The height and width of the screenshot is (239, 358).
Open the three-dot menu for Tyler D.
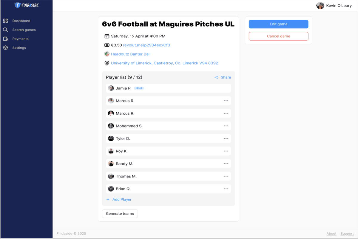click(226, 139)
